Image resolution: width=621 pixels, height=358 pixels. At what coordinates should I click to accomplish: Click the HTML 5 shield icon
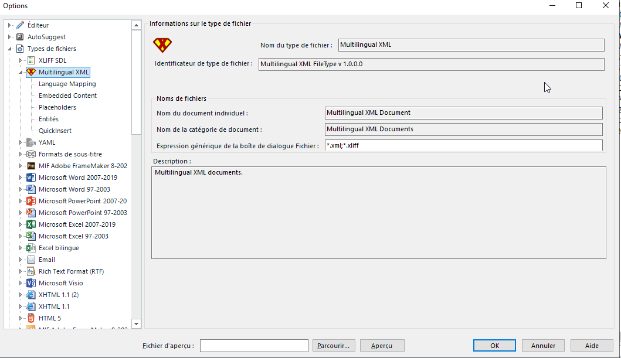[31, 318]
